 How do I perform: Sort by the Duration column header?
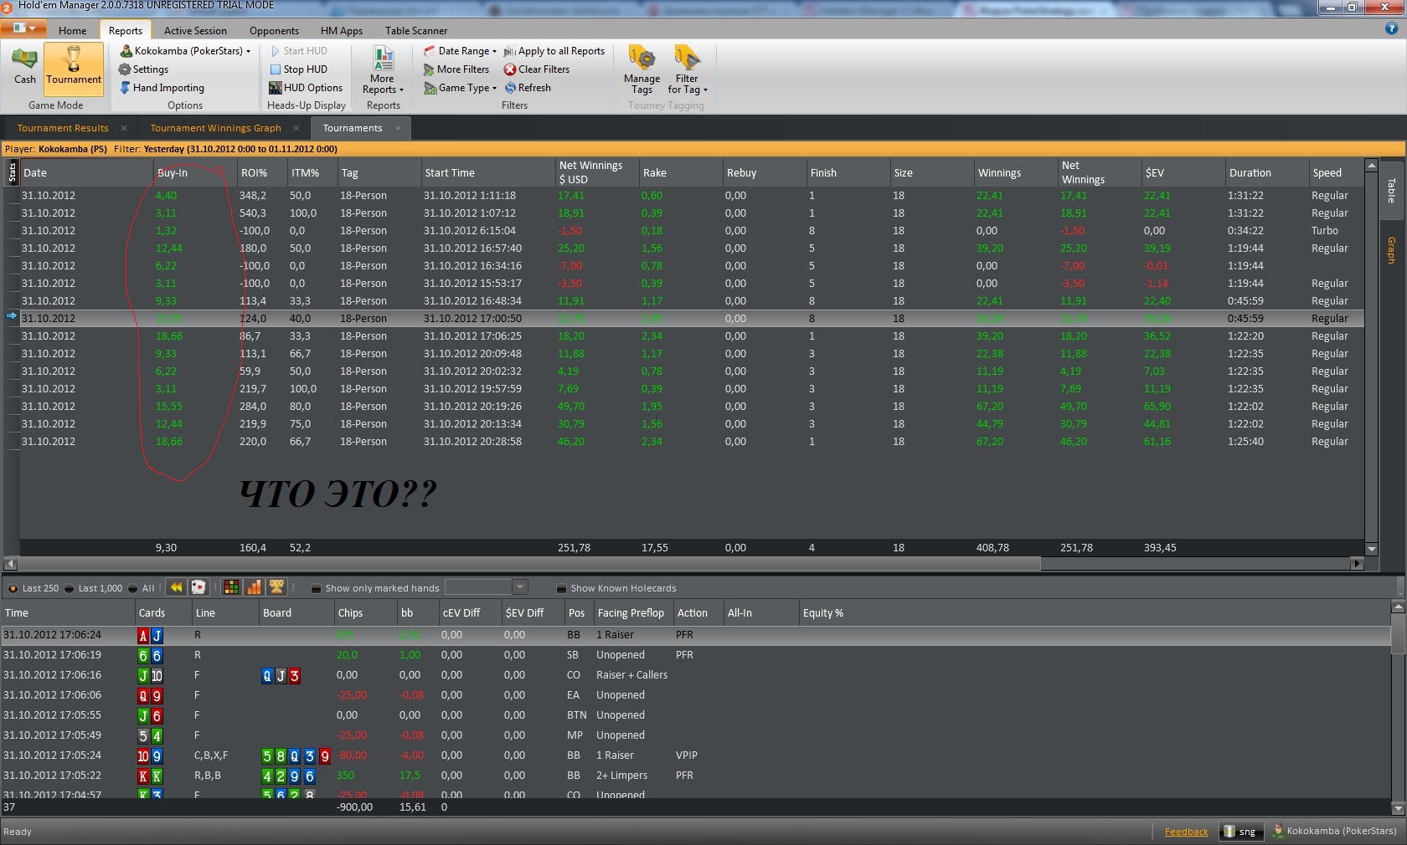(x=1267, y=172)
